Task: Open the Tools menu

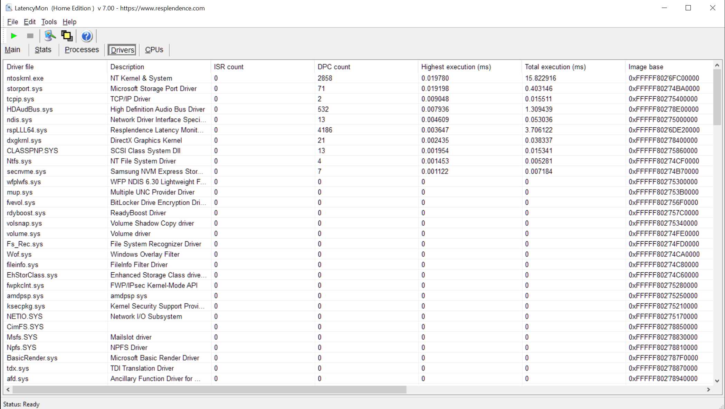Action: (x=49, y=22)
